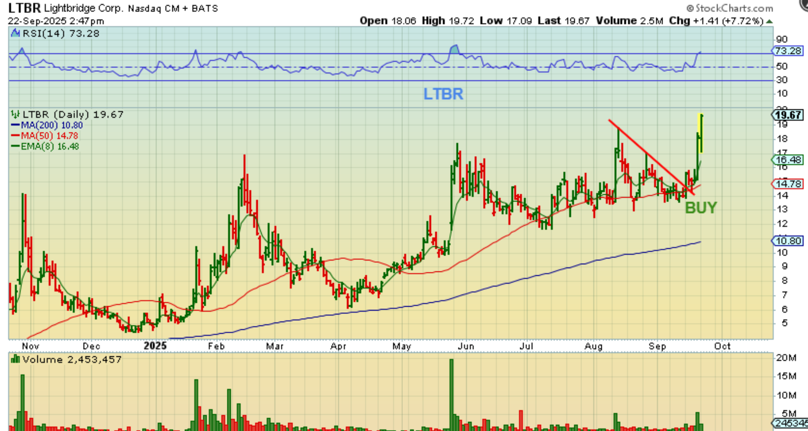Click the Dec label on the time axis

pos(91,346)
